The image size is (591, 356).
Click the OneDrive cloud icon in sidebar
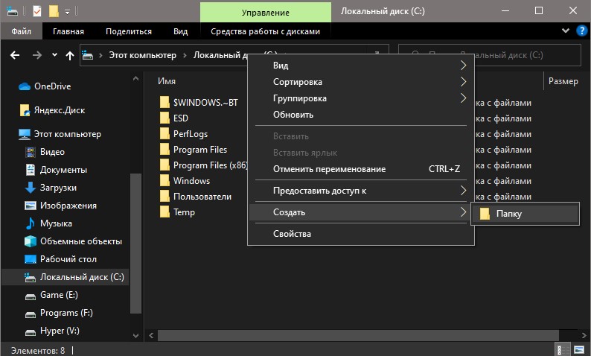tap(25, 86)
